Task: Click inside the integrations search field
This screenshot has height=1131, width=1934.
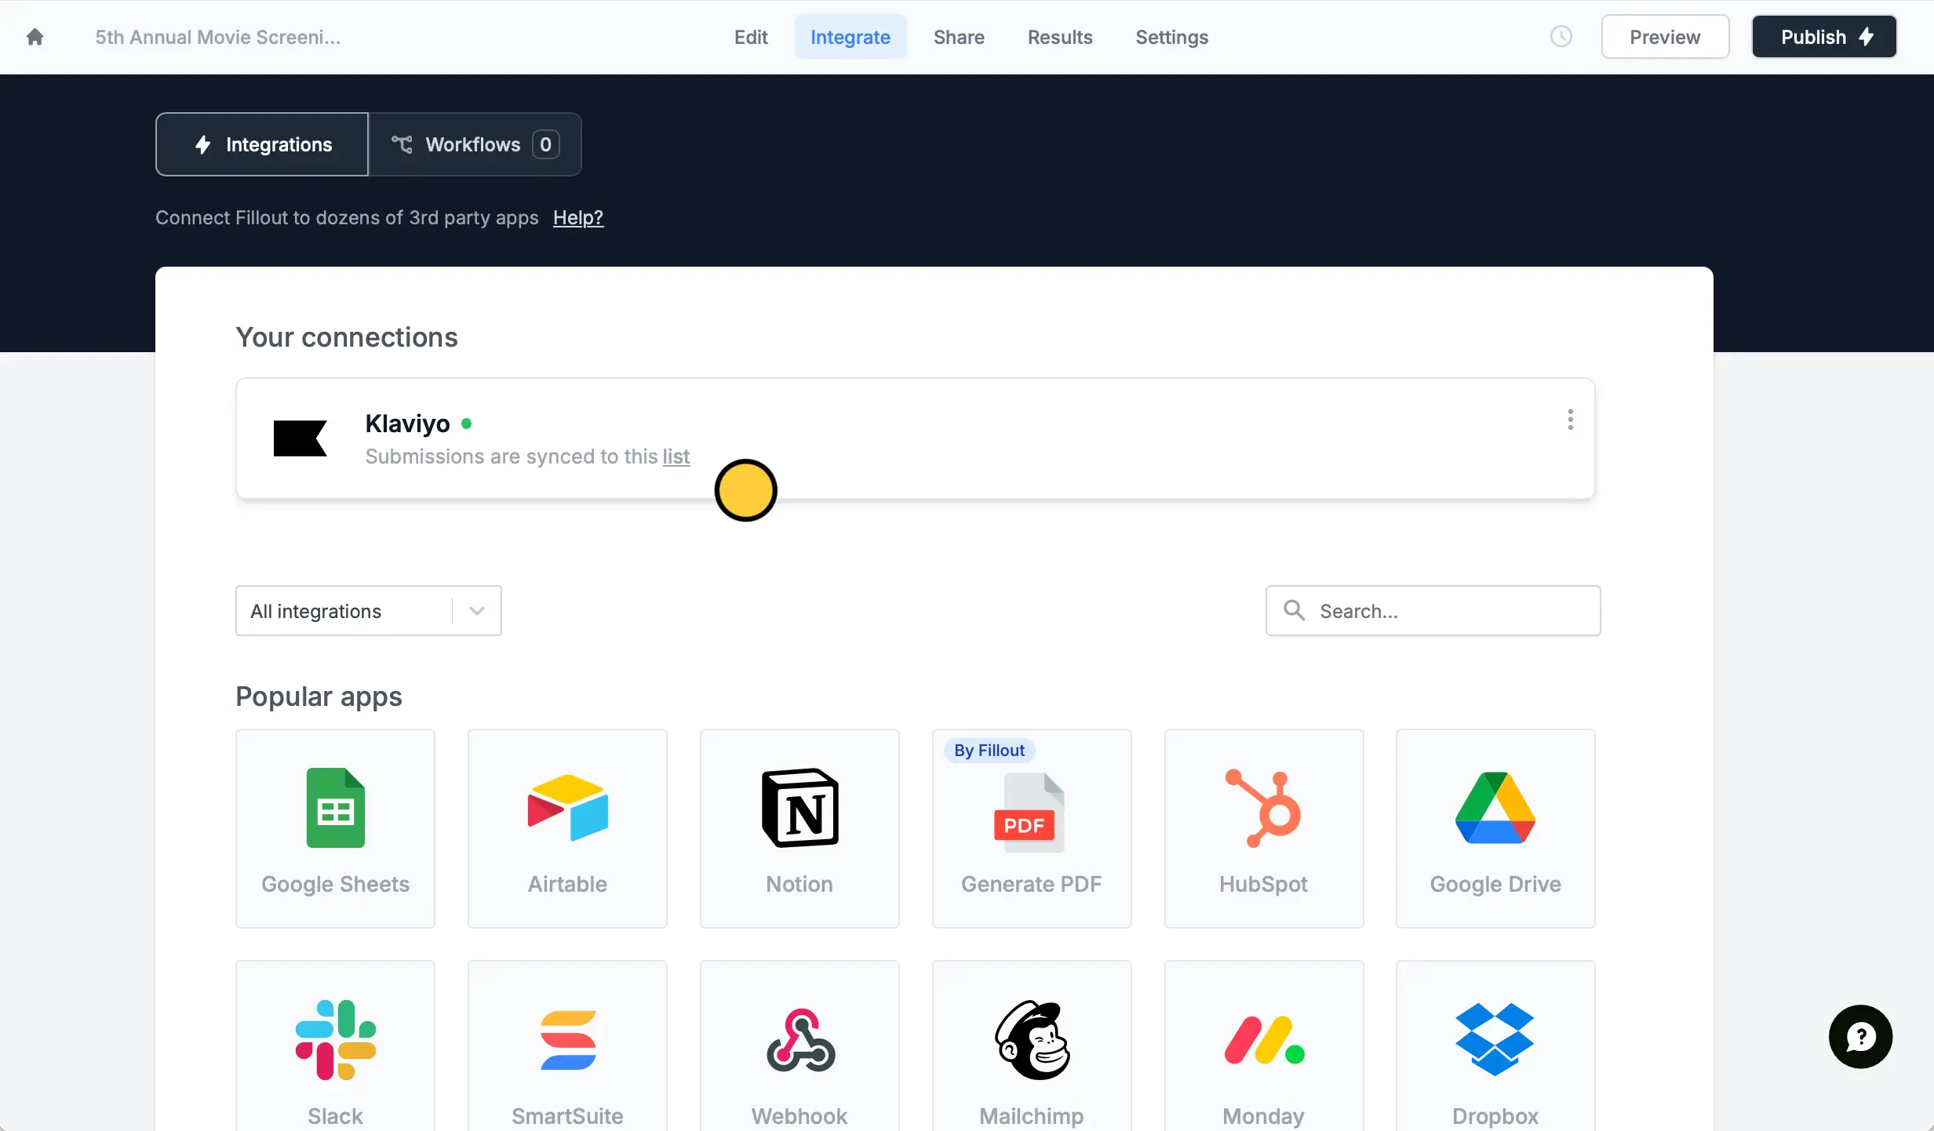Action: [1433, 610]
